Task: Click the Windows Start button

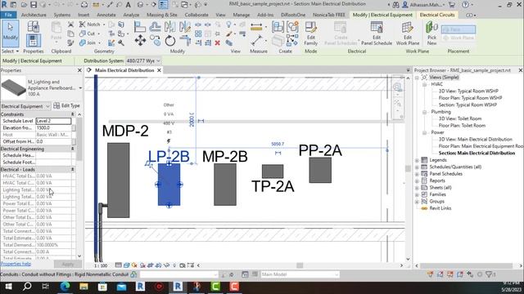Action: pos(8,287)
